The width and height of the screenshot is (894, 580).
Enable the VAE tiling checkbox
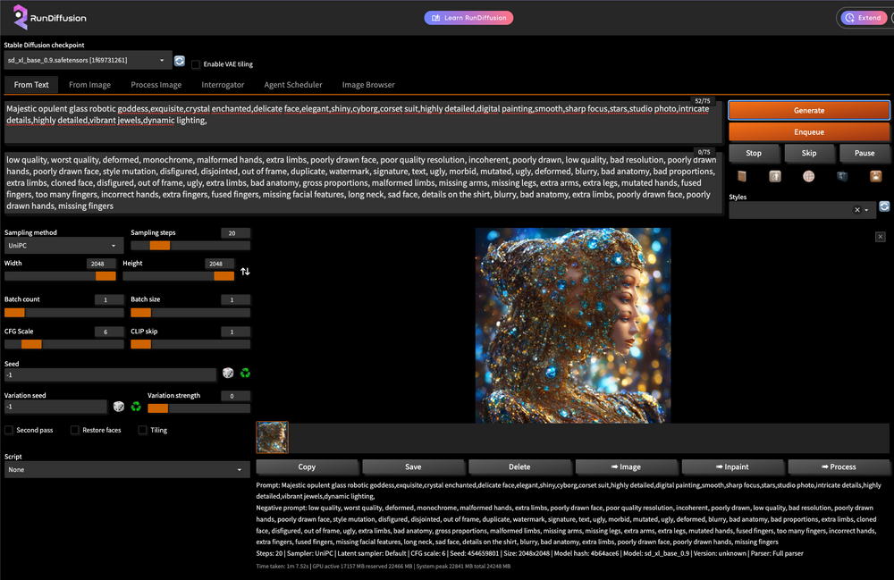196,64
